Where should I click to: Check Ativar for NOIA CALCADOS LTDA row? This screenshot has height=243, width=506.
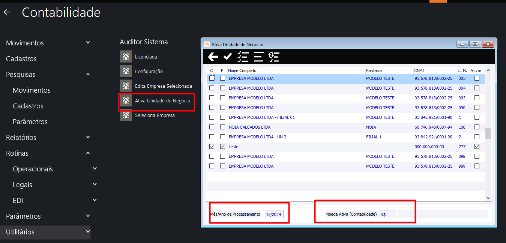(x=477, y=127)
